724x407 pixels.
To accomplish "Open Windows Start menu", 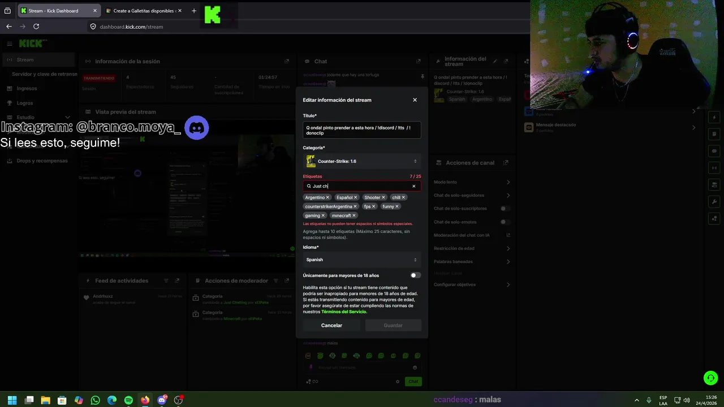I will (12, 400).
